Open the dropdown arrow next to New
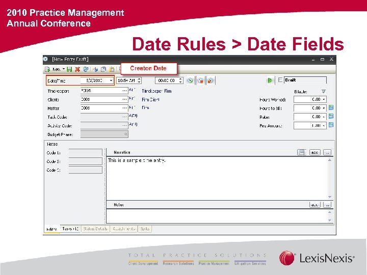The height and width of the screenshot is (275, 367). (63, 69)
